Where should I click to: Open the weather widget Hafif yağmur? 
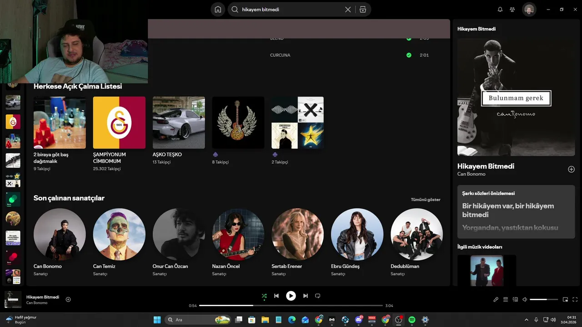click(21, 320)
